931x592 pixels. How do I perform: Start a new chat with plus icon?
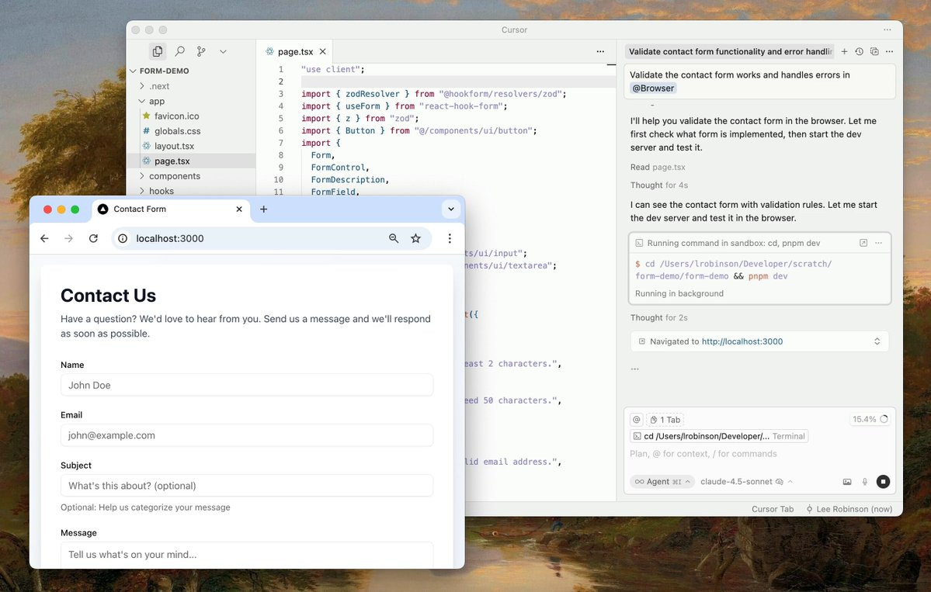844,52
